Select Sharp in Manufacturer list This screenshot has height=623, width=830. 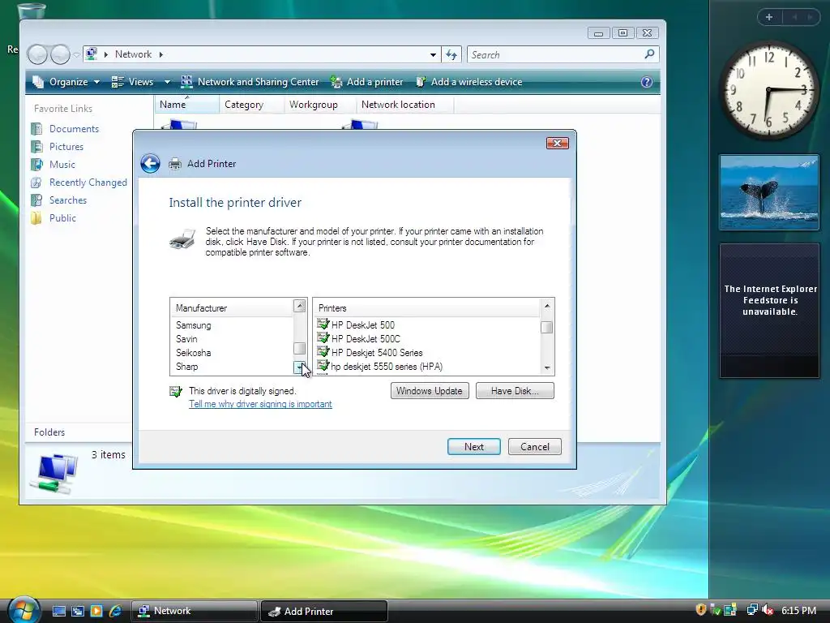click(231, 367)
